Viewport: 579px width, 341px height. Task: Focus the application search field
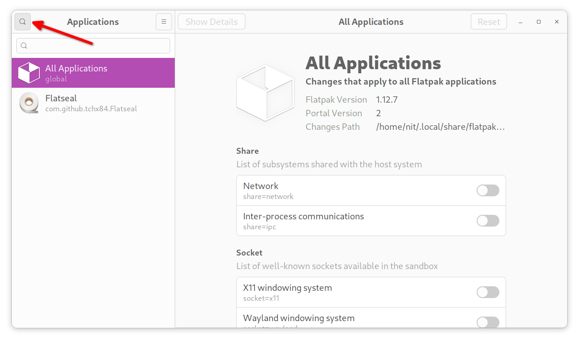[x=93, y=46]
